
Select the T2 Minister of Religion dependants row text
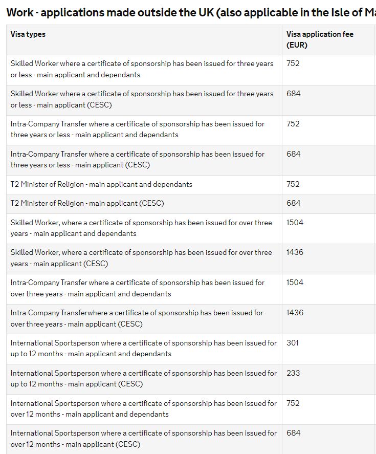coord(101,184)
